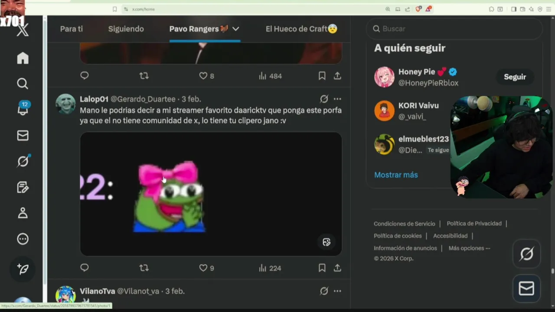The width and height of the screenshot is (555, 312).
Task: Open Política de Privacidad link
Action: (474, 224)
